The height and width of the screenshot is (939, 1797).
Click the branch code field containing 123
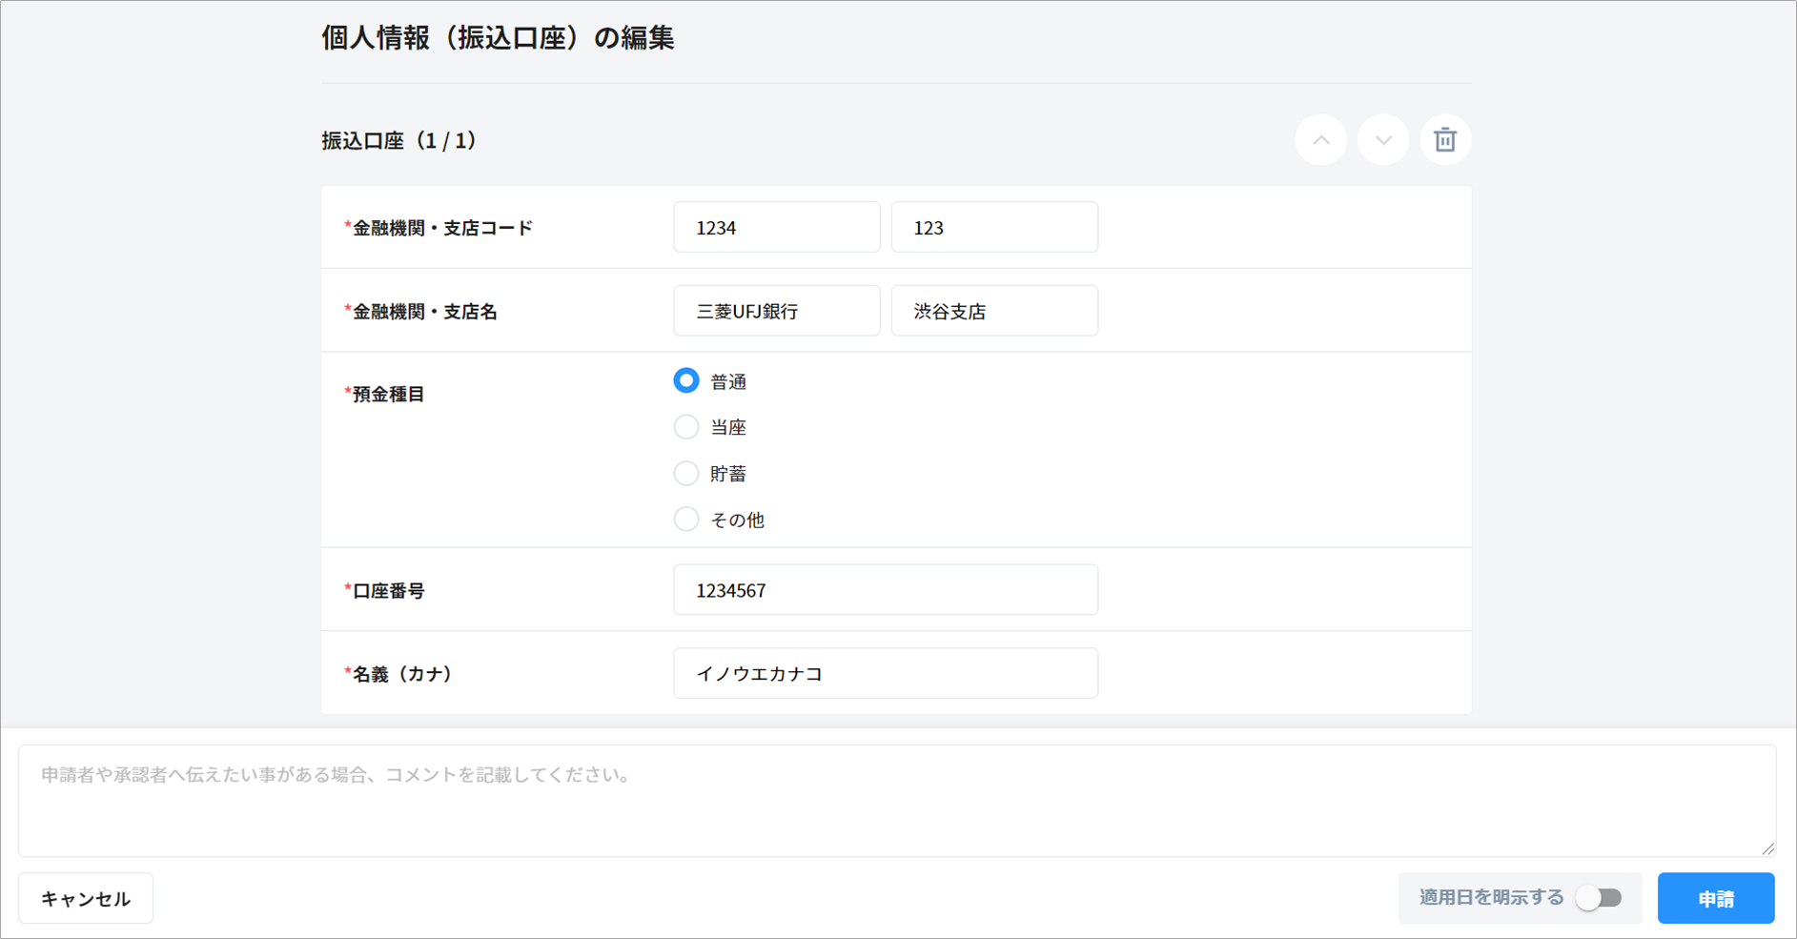click(x=993, y=228)
